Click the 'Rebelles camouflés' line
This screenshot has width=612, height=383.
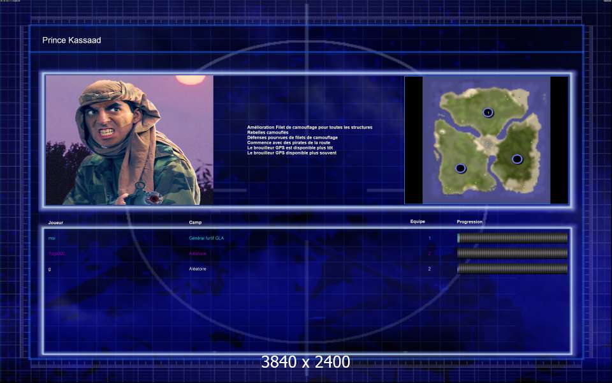268,133
